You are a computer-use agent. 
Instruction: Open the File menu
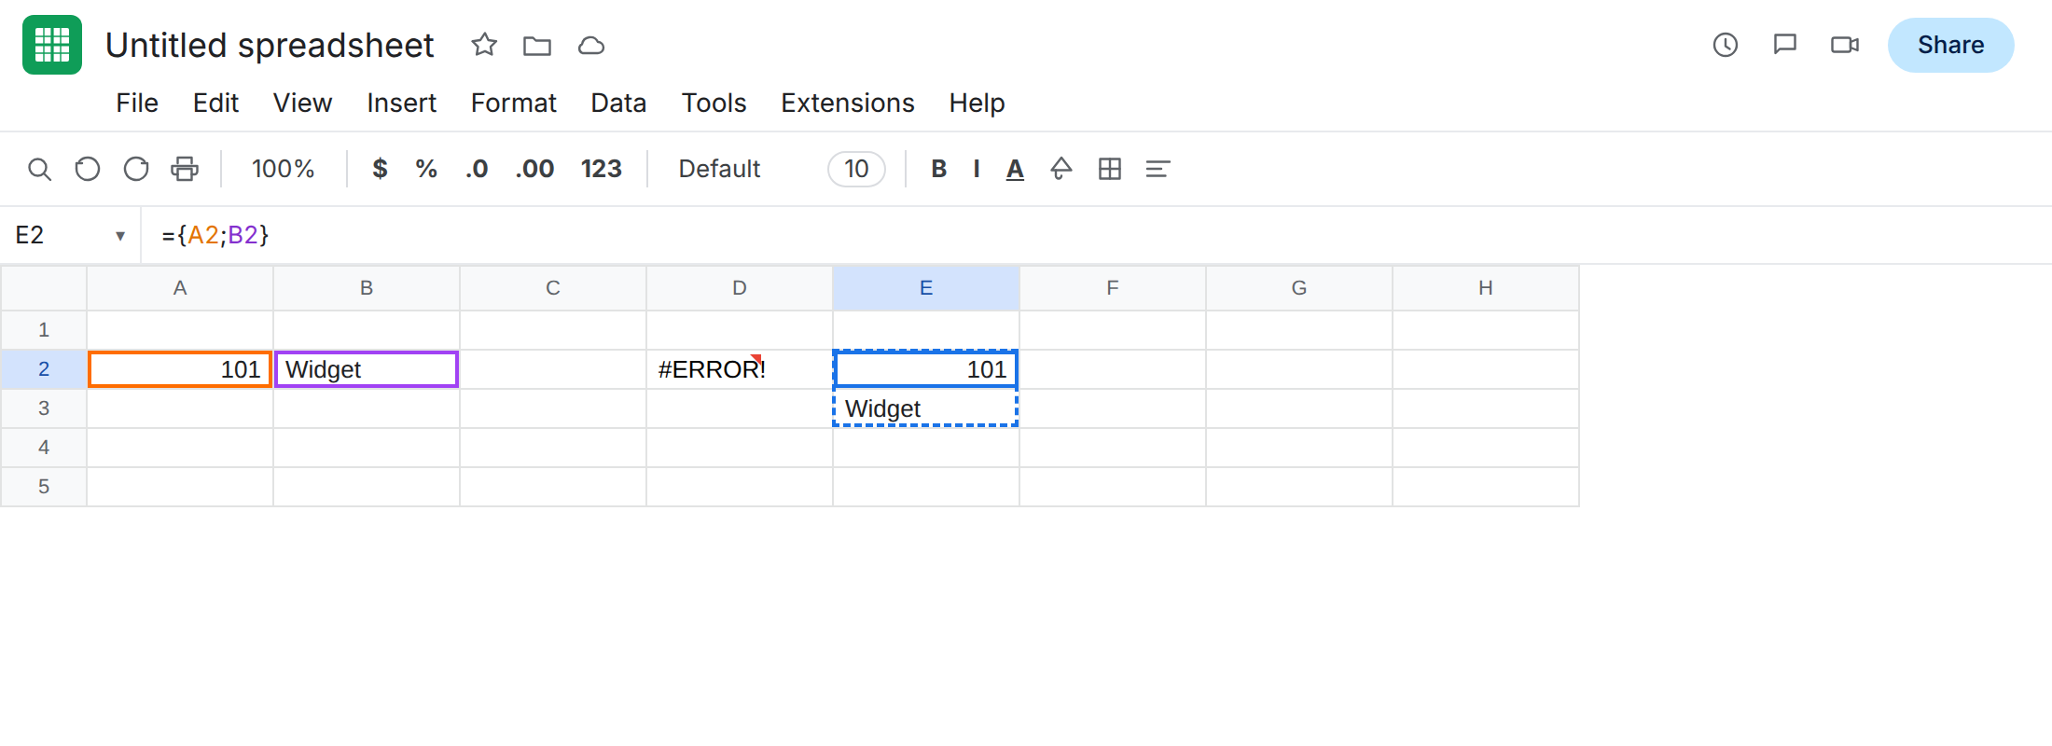[137, 103]
